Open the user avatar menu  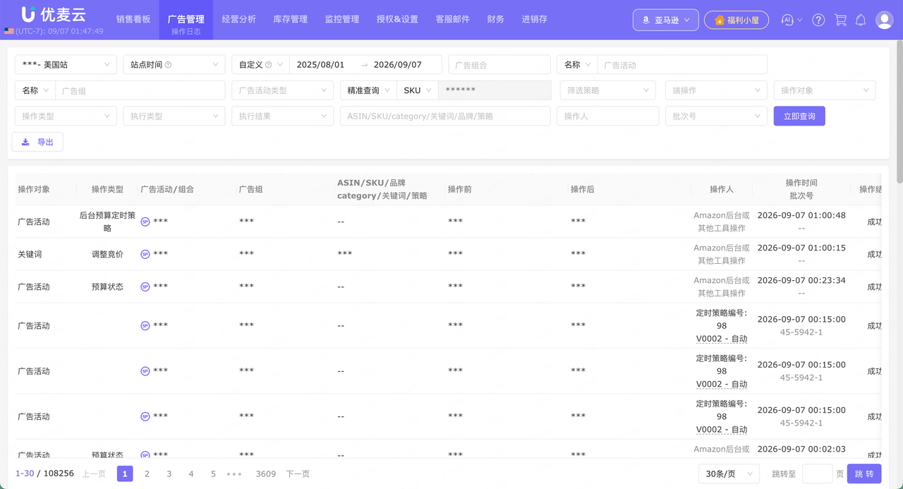(x=884, y=20)
